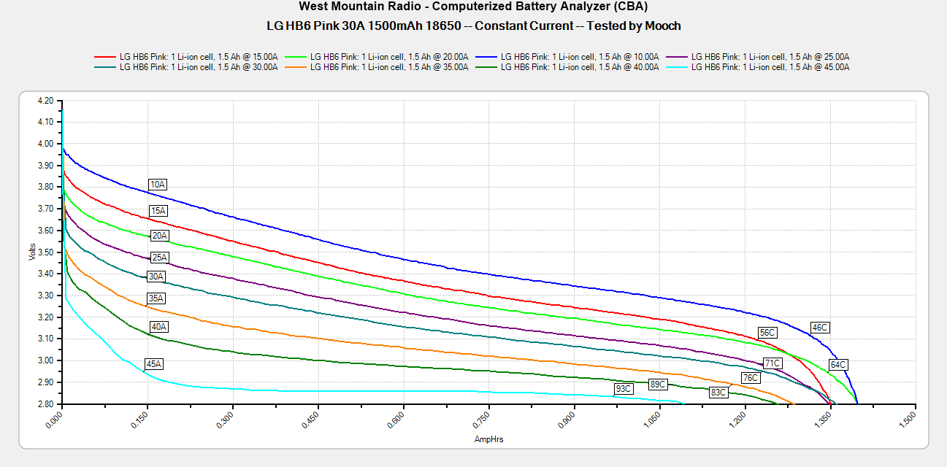The width and height of the screenshot is (947, 467).
Task: Click the LG HB6 Pink chart subtitle
Action: (x=473, y=26)
